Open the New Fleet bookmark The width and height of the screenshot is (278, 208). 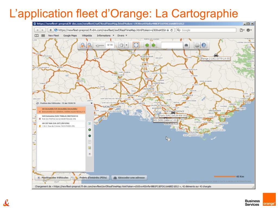click(x=53, y=35)
